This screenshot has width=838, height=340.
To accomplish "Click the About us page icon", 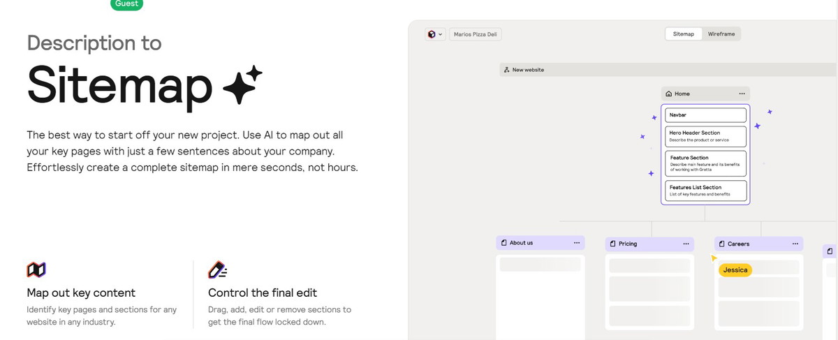I will click(503, 243).
